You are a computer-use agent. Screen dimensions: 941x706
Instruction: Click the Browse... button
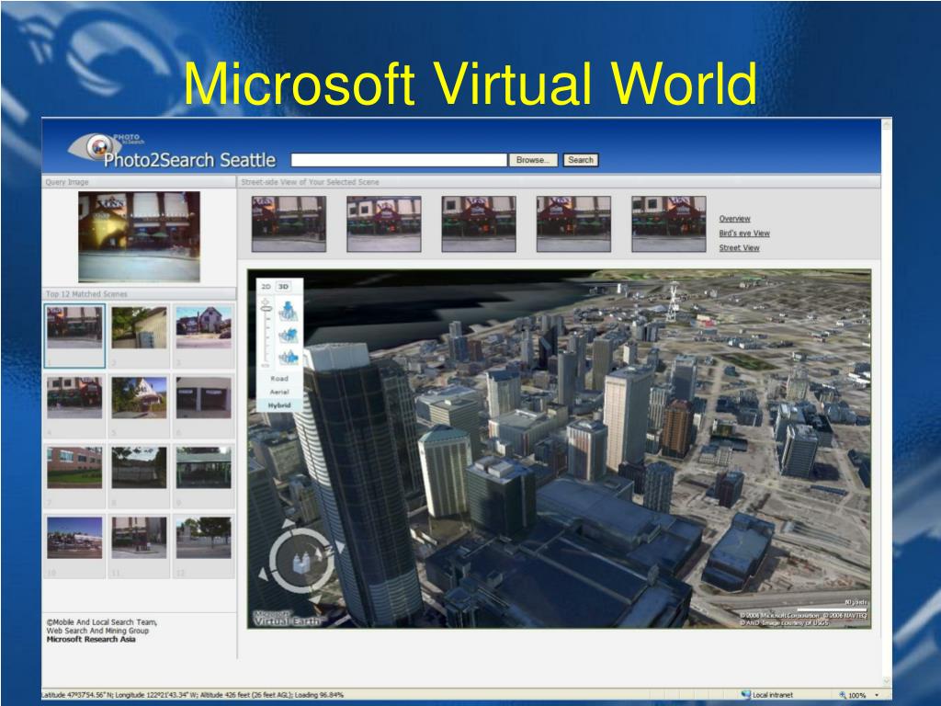tap(533, 160)
